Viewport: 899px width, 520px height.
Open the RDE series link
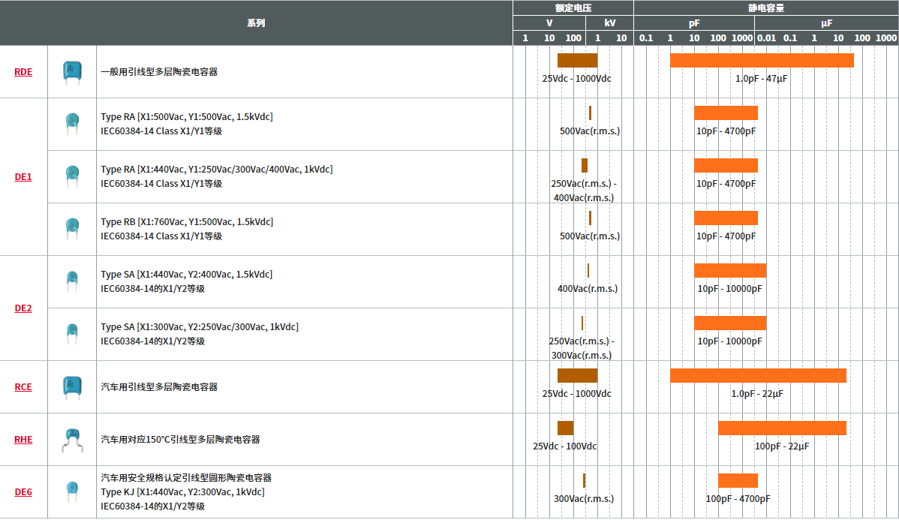click(x=23, y=72)
